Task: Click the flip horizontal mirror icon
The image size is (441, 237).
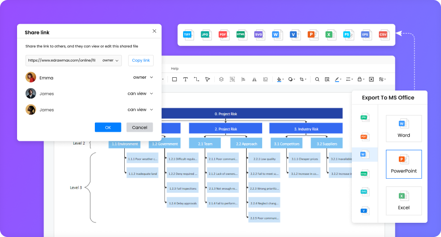Action: (254, 79)
